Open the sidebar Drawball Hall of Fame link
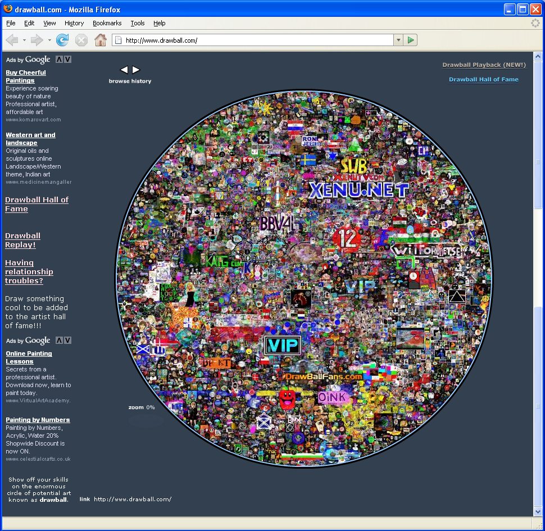This screenshot has width=545, height=531. pyautogui.click(x=37, y=205)
